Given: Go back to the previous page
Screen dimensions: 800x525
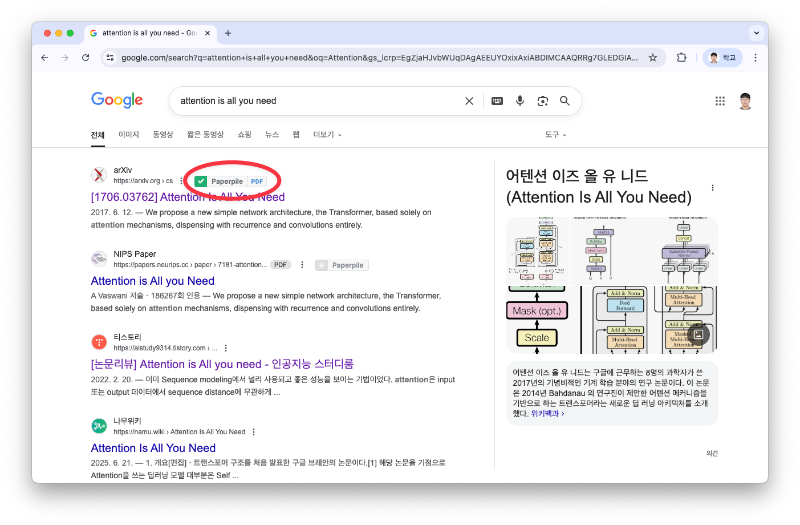Looking at the screenshot, I should 44,58.
